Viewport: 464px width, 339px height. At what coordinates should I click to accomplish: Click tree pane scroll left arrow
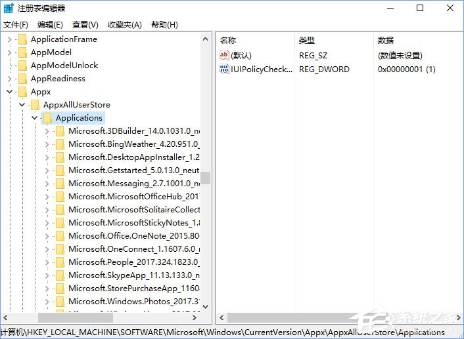[5, 318]
